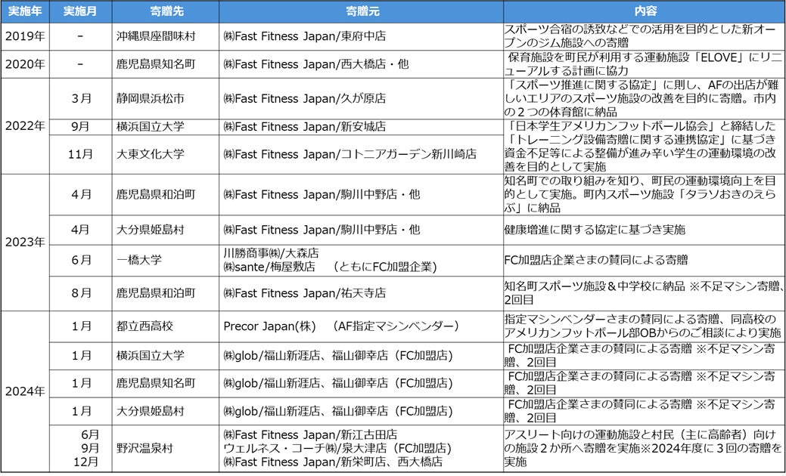Click the スポーツ合宿の誘致 description cell
Screen dimensions: 786x476
[644, 36]
